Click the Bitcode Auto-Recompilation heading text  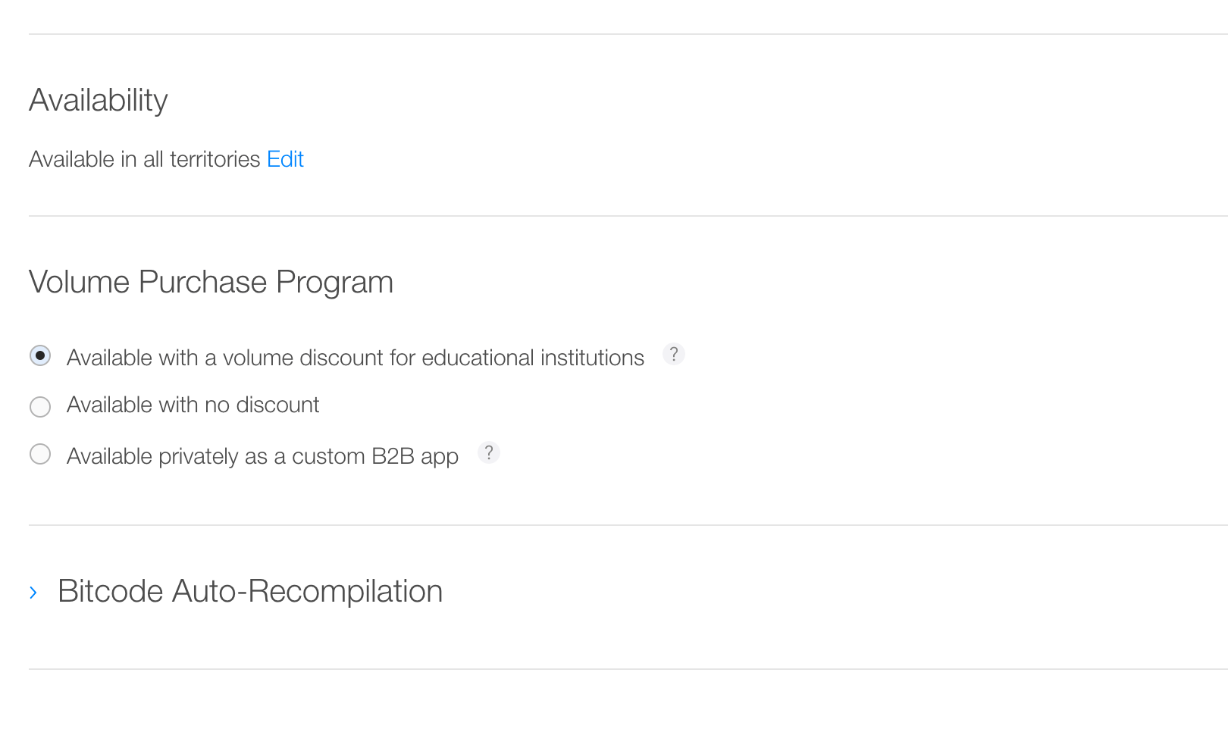click(x=250, y=590)
